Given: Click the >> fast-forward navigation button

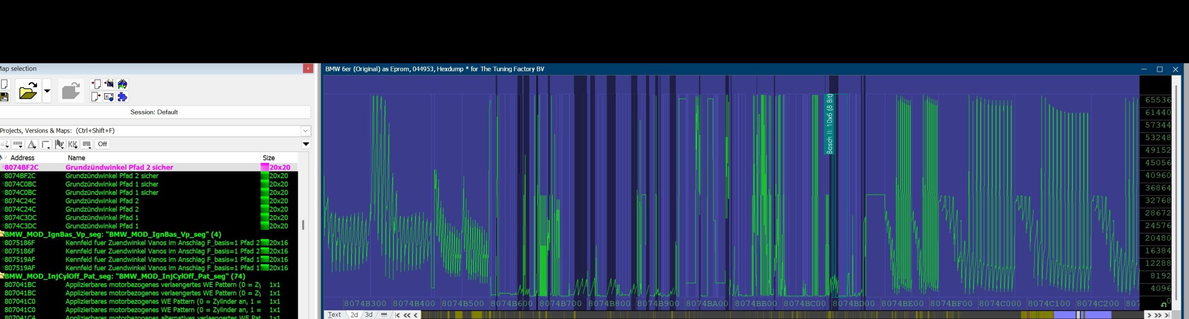Looking at the screenshot, I should tap(1158, 315).
